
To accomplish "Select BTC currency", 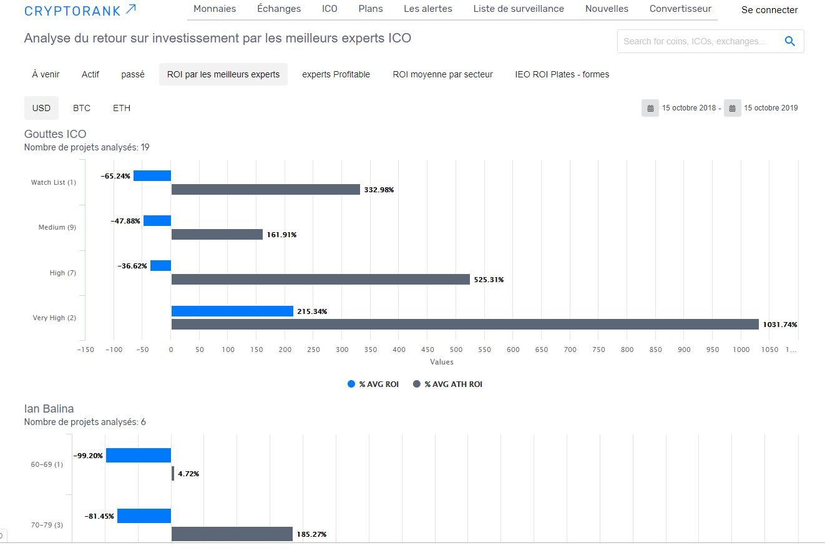I will coord(82,108).
